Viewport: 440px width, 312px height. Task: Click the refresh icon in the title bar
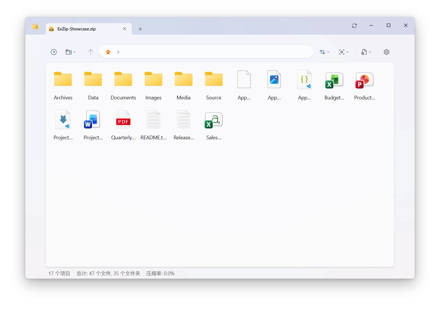[x=354, y=26]
